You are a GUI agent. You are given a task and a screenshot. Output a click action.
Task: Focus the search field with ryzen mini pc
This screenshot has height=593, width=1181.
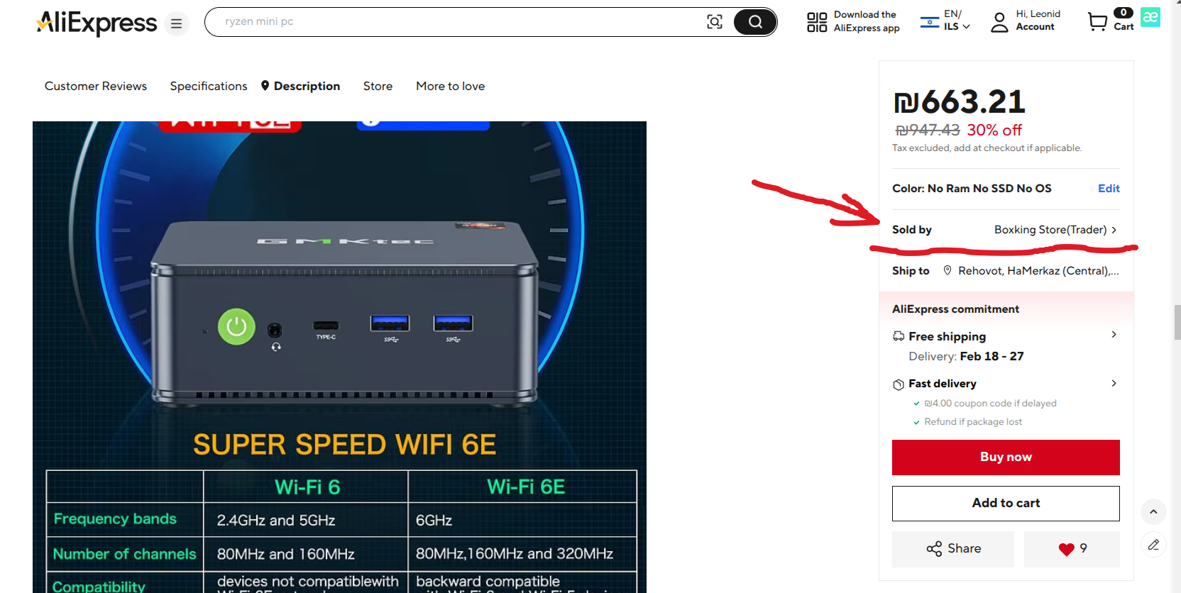pos(454,22)
